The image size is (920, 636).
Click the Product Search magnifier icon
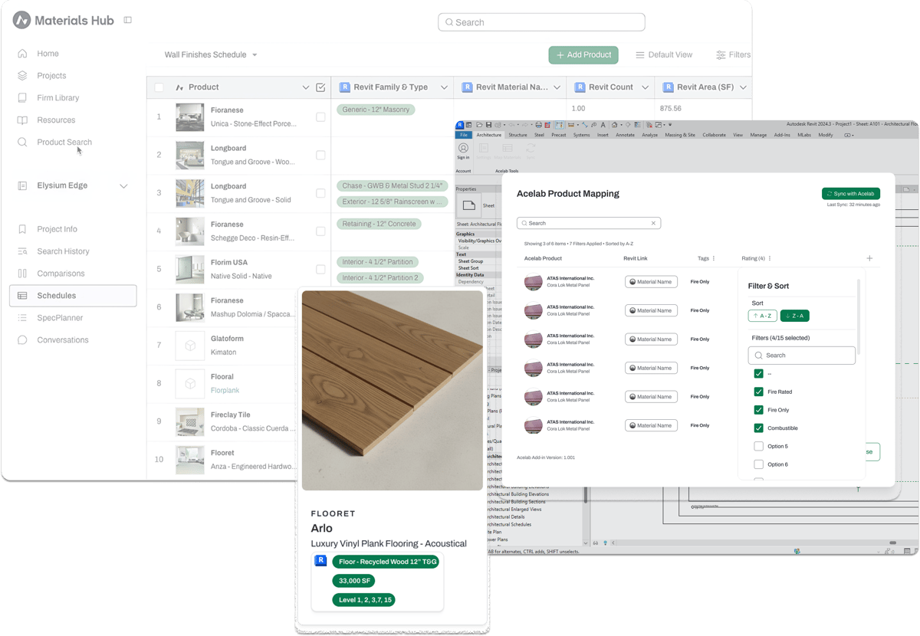click(x=22, y=143)
